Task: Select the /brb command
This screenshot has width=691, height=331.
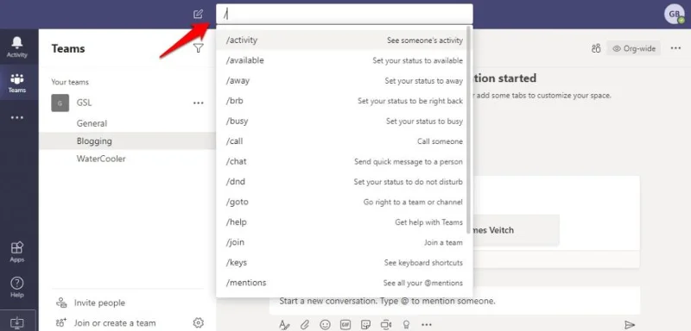Action: (344, 101)
